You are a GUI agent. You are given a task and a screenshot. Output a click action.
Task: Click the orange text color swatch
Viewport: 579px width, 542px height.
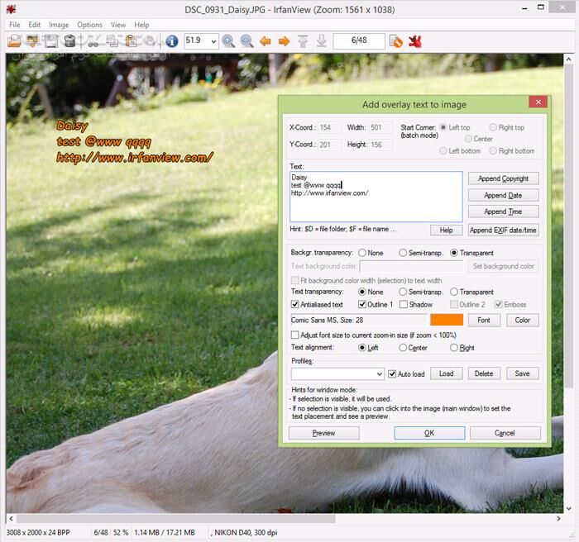click(446, 320)
